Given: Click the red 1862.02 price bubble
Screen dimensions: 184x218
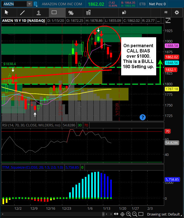Looking at the screenshot, I should click(x=172, y=57).
